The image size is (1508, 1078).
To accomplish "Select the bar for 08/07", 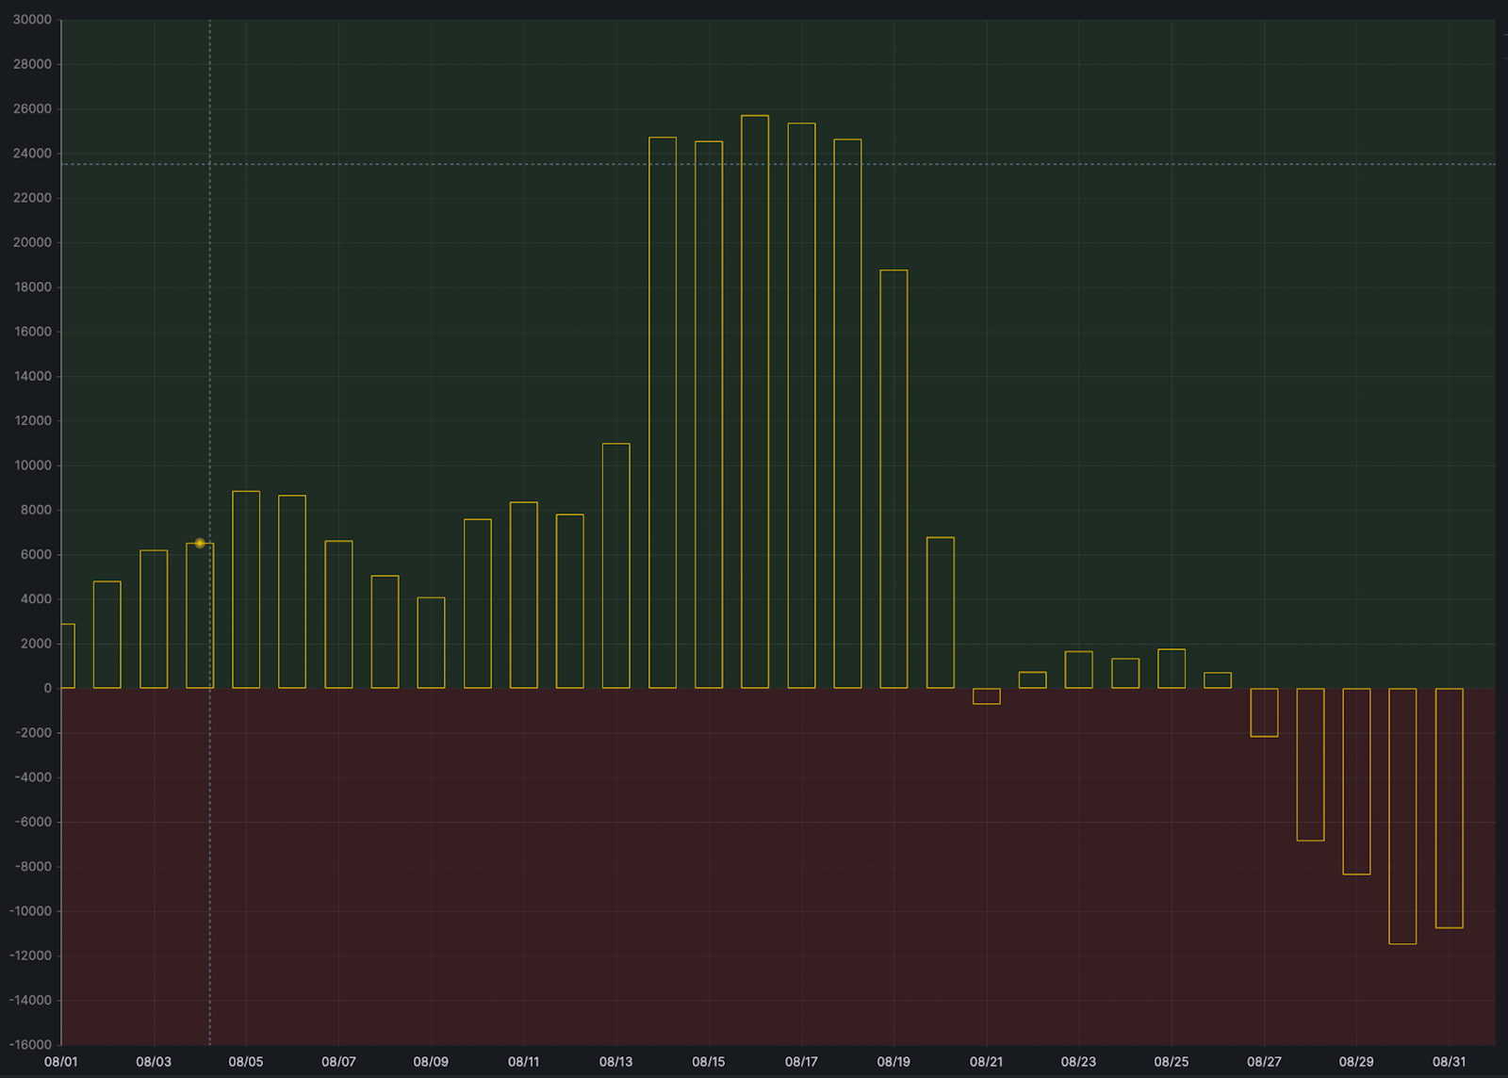I will 338,614.
